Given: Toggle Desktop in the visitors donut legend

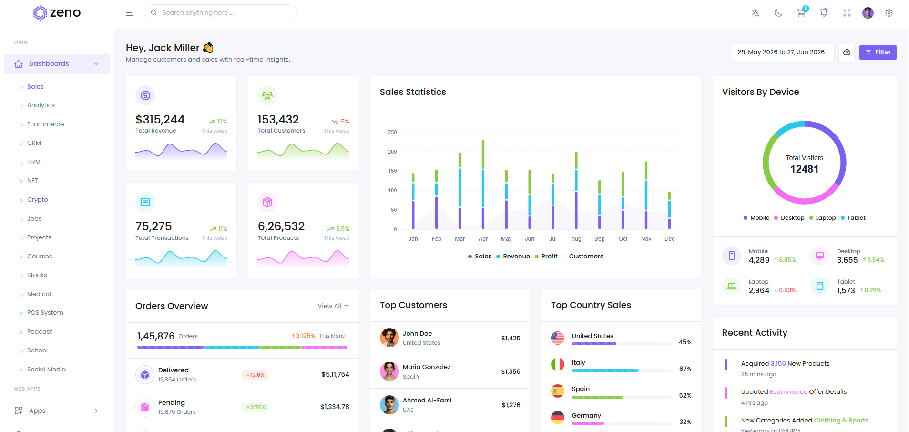Looking at the screenshot, I should coord(789,218).
